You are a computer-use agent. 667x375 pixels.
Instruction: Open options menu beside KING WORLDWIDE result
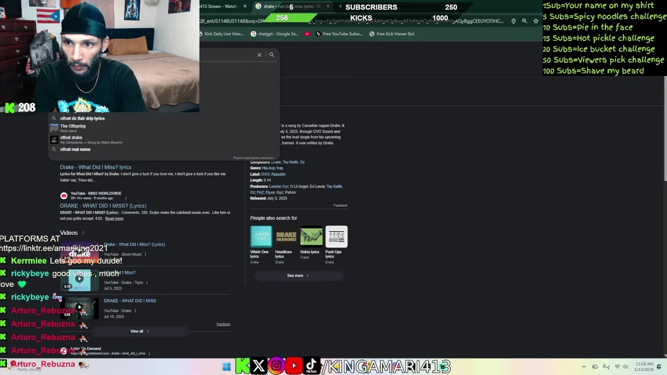pyautogui.click(x=126, y=198)
